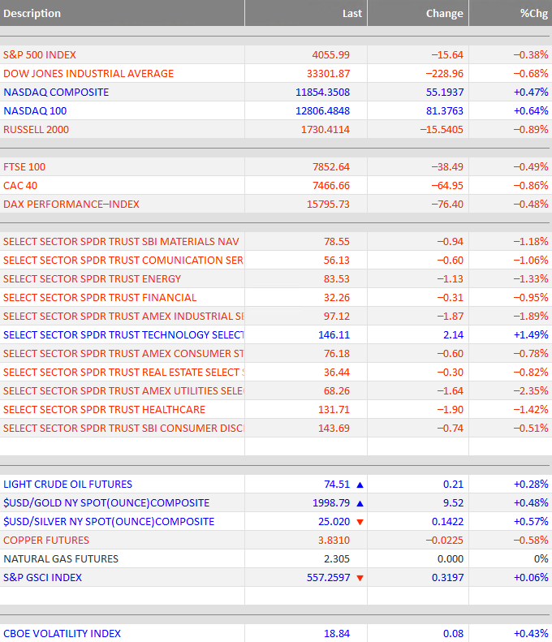Click CBOE volatility last value 18.84
Screen dimensions: 552x642
[x=337, y=634]
